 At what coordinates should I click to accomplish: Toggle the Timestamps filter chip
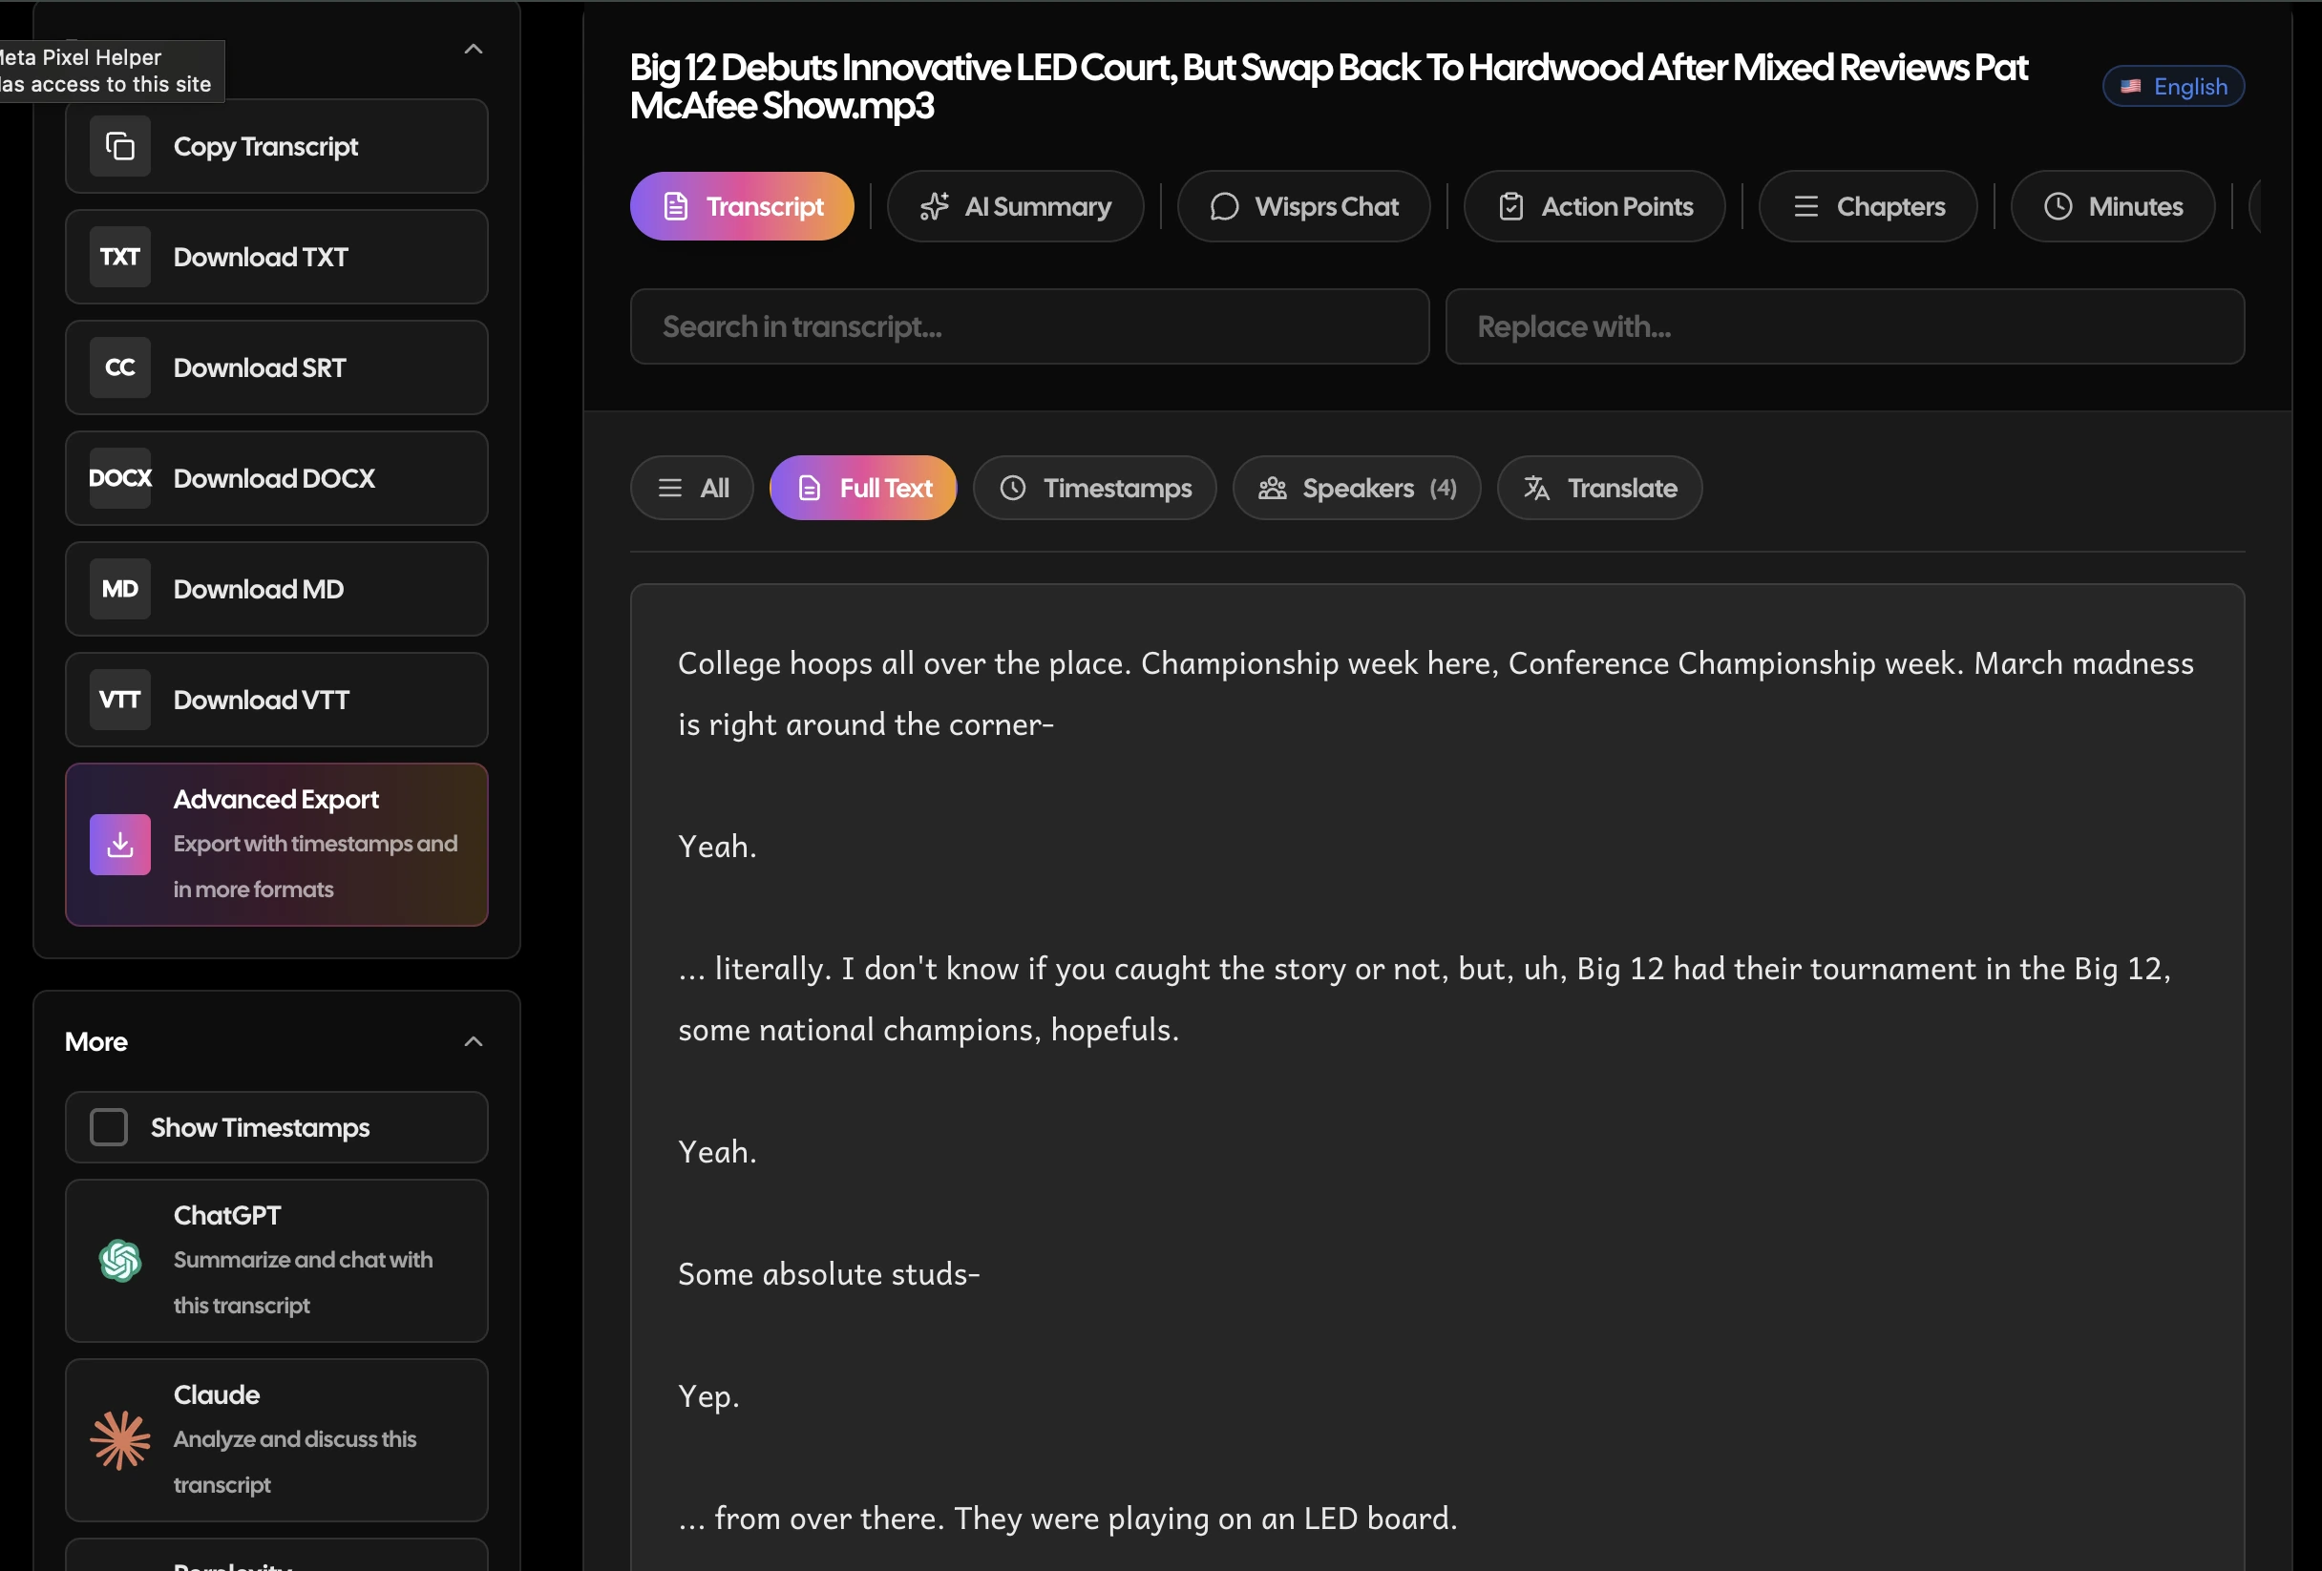(1094, 488)
